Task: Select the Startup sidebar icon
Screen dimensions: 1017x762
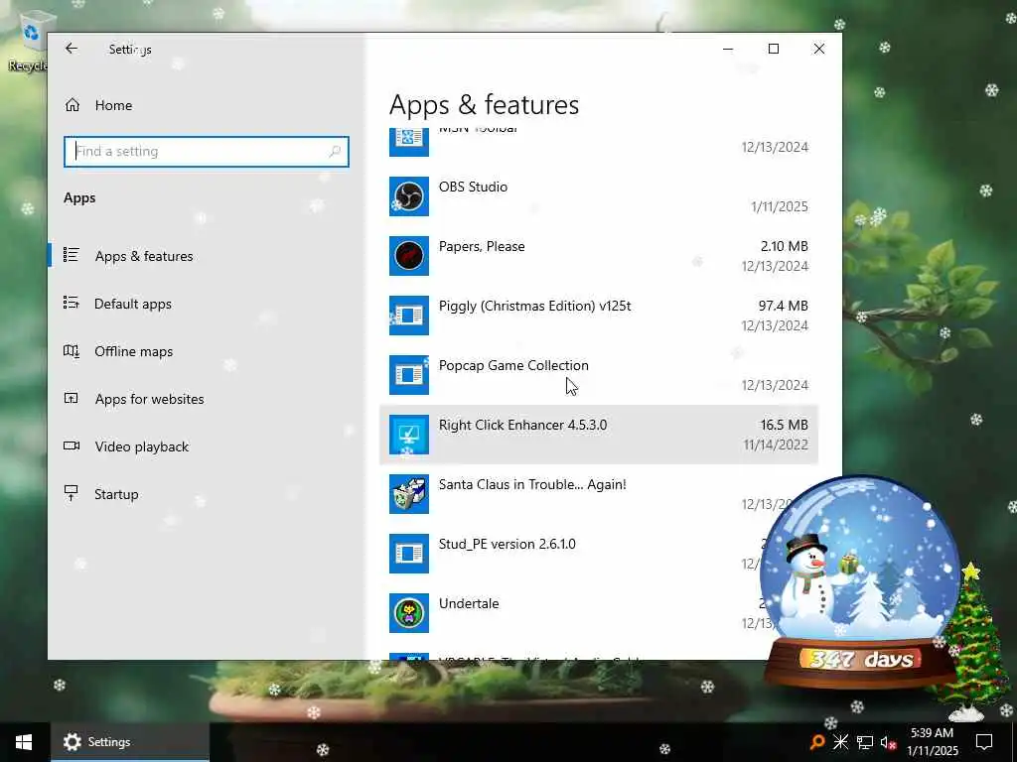Action: (71, 494)
